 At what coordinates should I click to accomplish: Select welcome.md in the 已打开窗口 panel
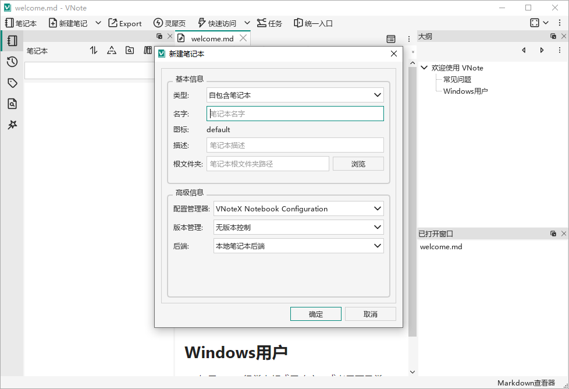coord(440,246)
